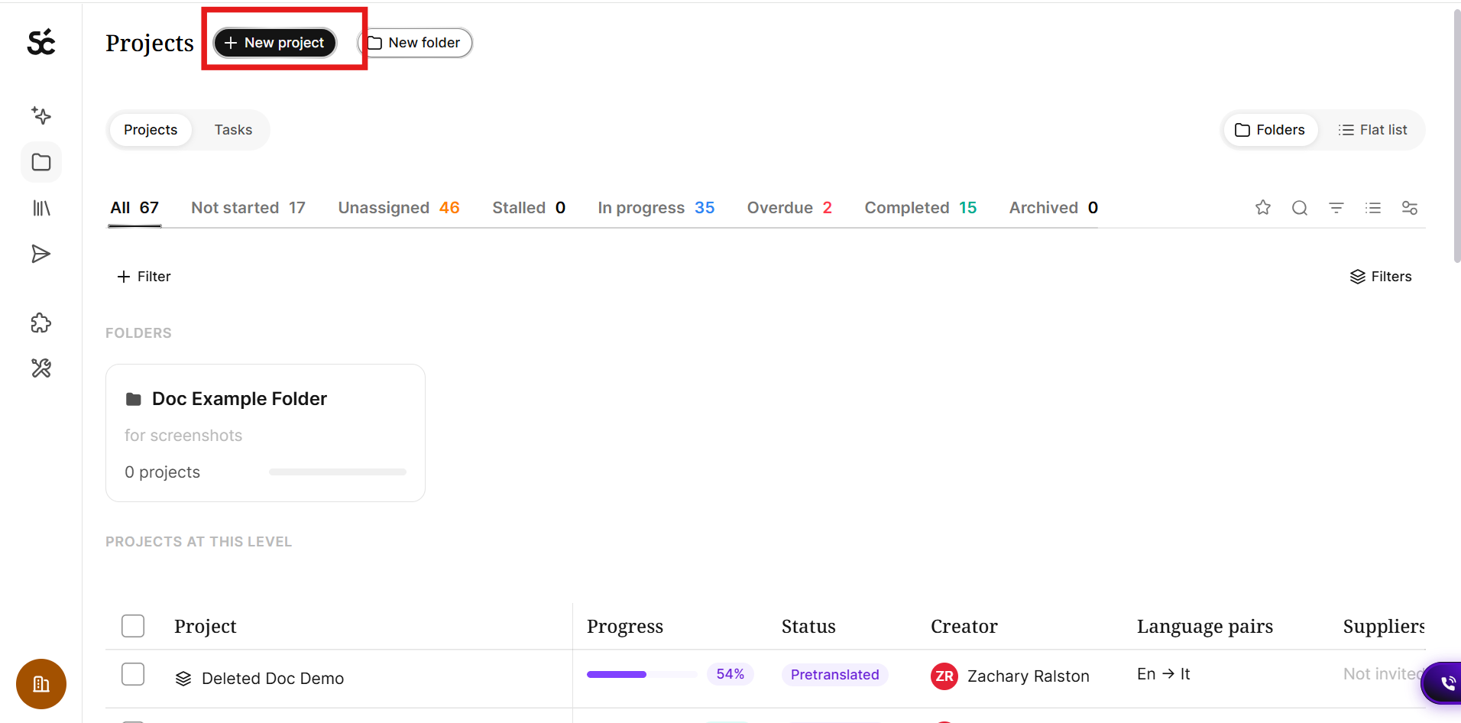The height and width of the screenshot is (723, 1461).
Task: Click the list density icon
Action: click(1373, 208)
